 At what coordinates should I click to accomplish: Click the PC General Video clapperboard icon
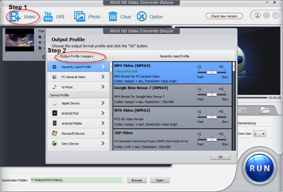[54, 77]
